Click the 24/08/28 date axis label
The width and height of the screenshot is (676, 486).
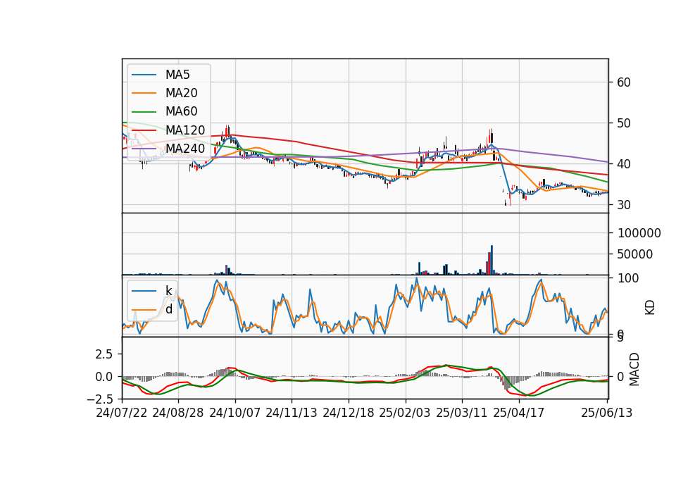pos(178,413)
